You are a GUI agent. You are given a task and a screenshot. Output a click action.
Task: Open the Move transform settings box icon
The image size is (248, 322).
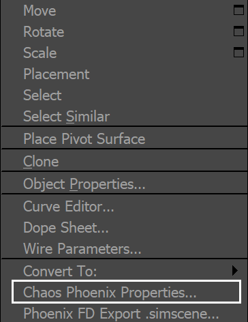(x=238, y=10)
